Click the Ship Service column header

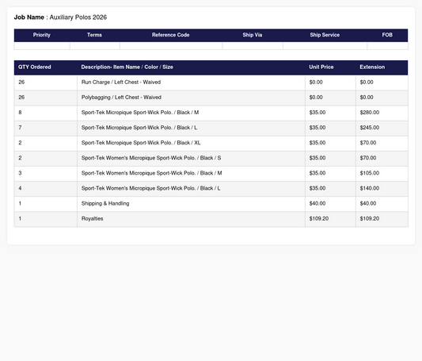tap(325, 35)
